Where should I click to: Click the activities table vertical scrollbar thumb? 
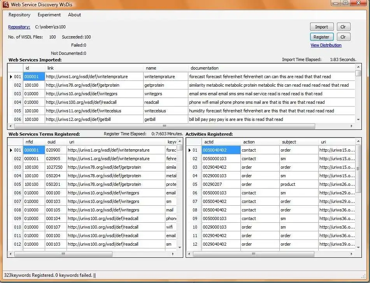point(358,169)
